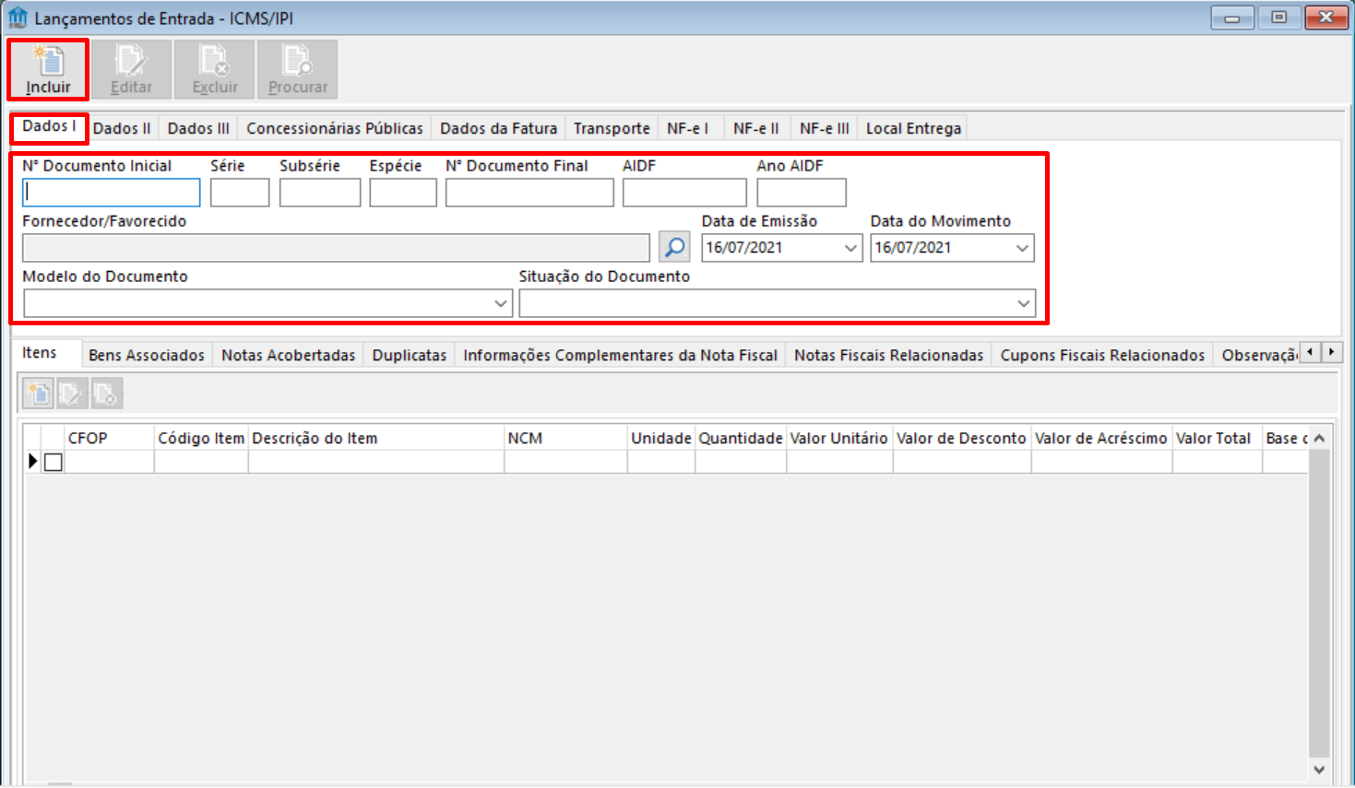Switch to NF-e III tab
This screenshot has height=788, width=1355.
coord(825,128)
